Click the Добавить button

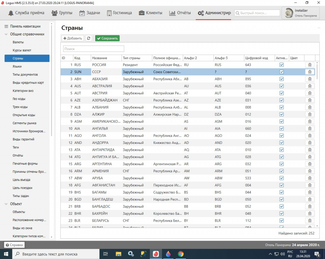click(73, 38)
